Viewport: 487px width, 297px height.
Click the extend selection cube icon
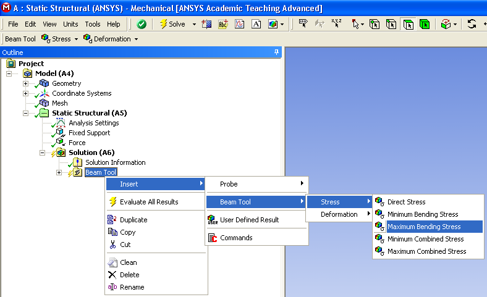pyautogui.click(x=446, y=24)
